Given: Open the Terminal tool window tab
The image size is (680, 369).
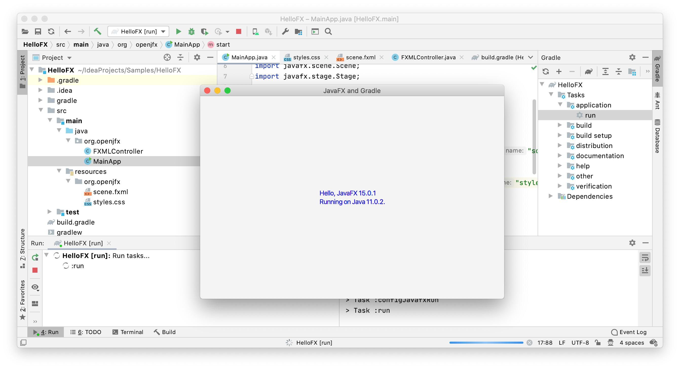Looking at the screenshot, I should pyautogui.click(x=128, y=332).
